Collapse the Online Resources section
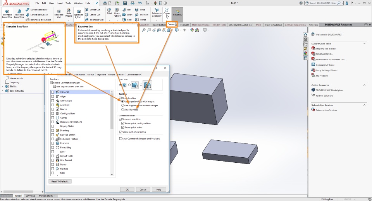The image size is (372, 201). (x=364, y=85)
